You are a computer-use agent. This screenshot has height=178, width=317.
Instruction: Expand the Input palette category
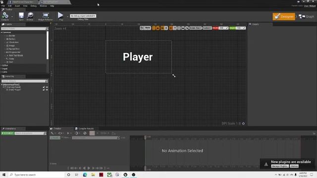[x=1, y=69]
